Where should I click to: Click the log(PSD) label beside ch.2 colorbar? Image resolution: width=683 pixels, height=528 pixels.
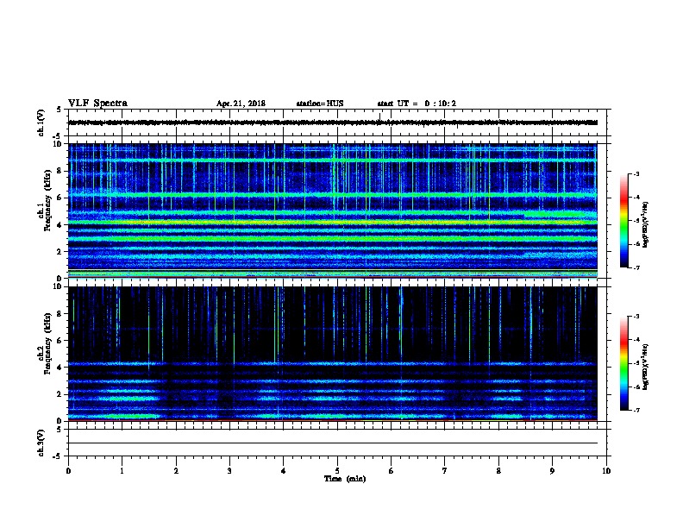(646, 367)
